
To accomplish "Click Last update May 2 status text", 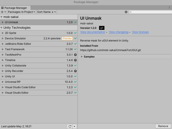I will (16, 126).
